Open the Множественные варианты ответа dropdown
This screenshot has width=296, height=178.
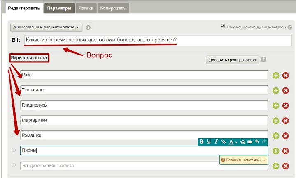46,27
